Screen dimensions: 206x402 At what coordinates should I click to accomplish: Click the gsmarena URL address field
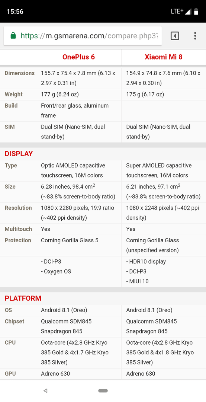pos(83,36)
